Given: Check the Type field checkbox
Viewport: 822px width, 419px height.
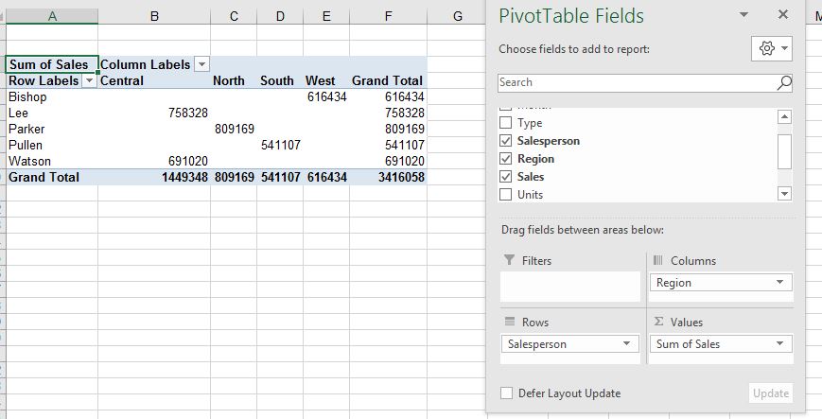Looking at the screenshot, I should (x=506, y=123).
